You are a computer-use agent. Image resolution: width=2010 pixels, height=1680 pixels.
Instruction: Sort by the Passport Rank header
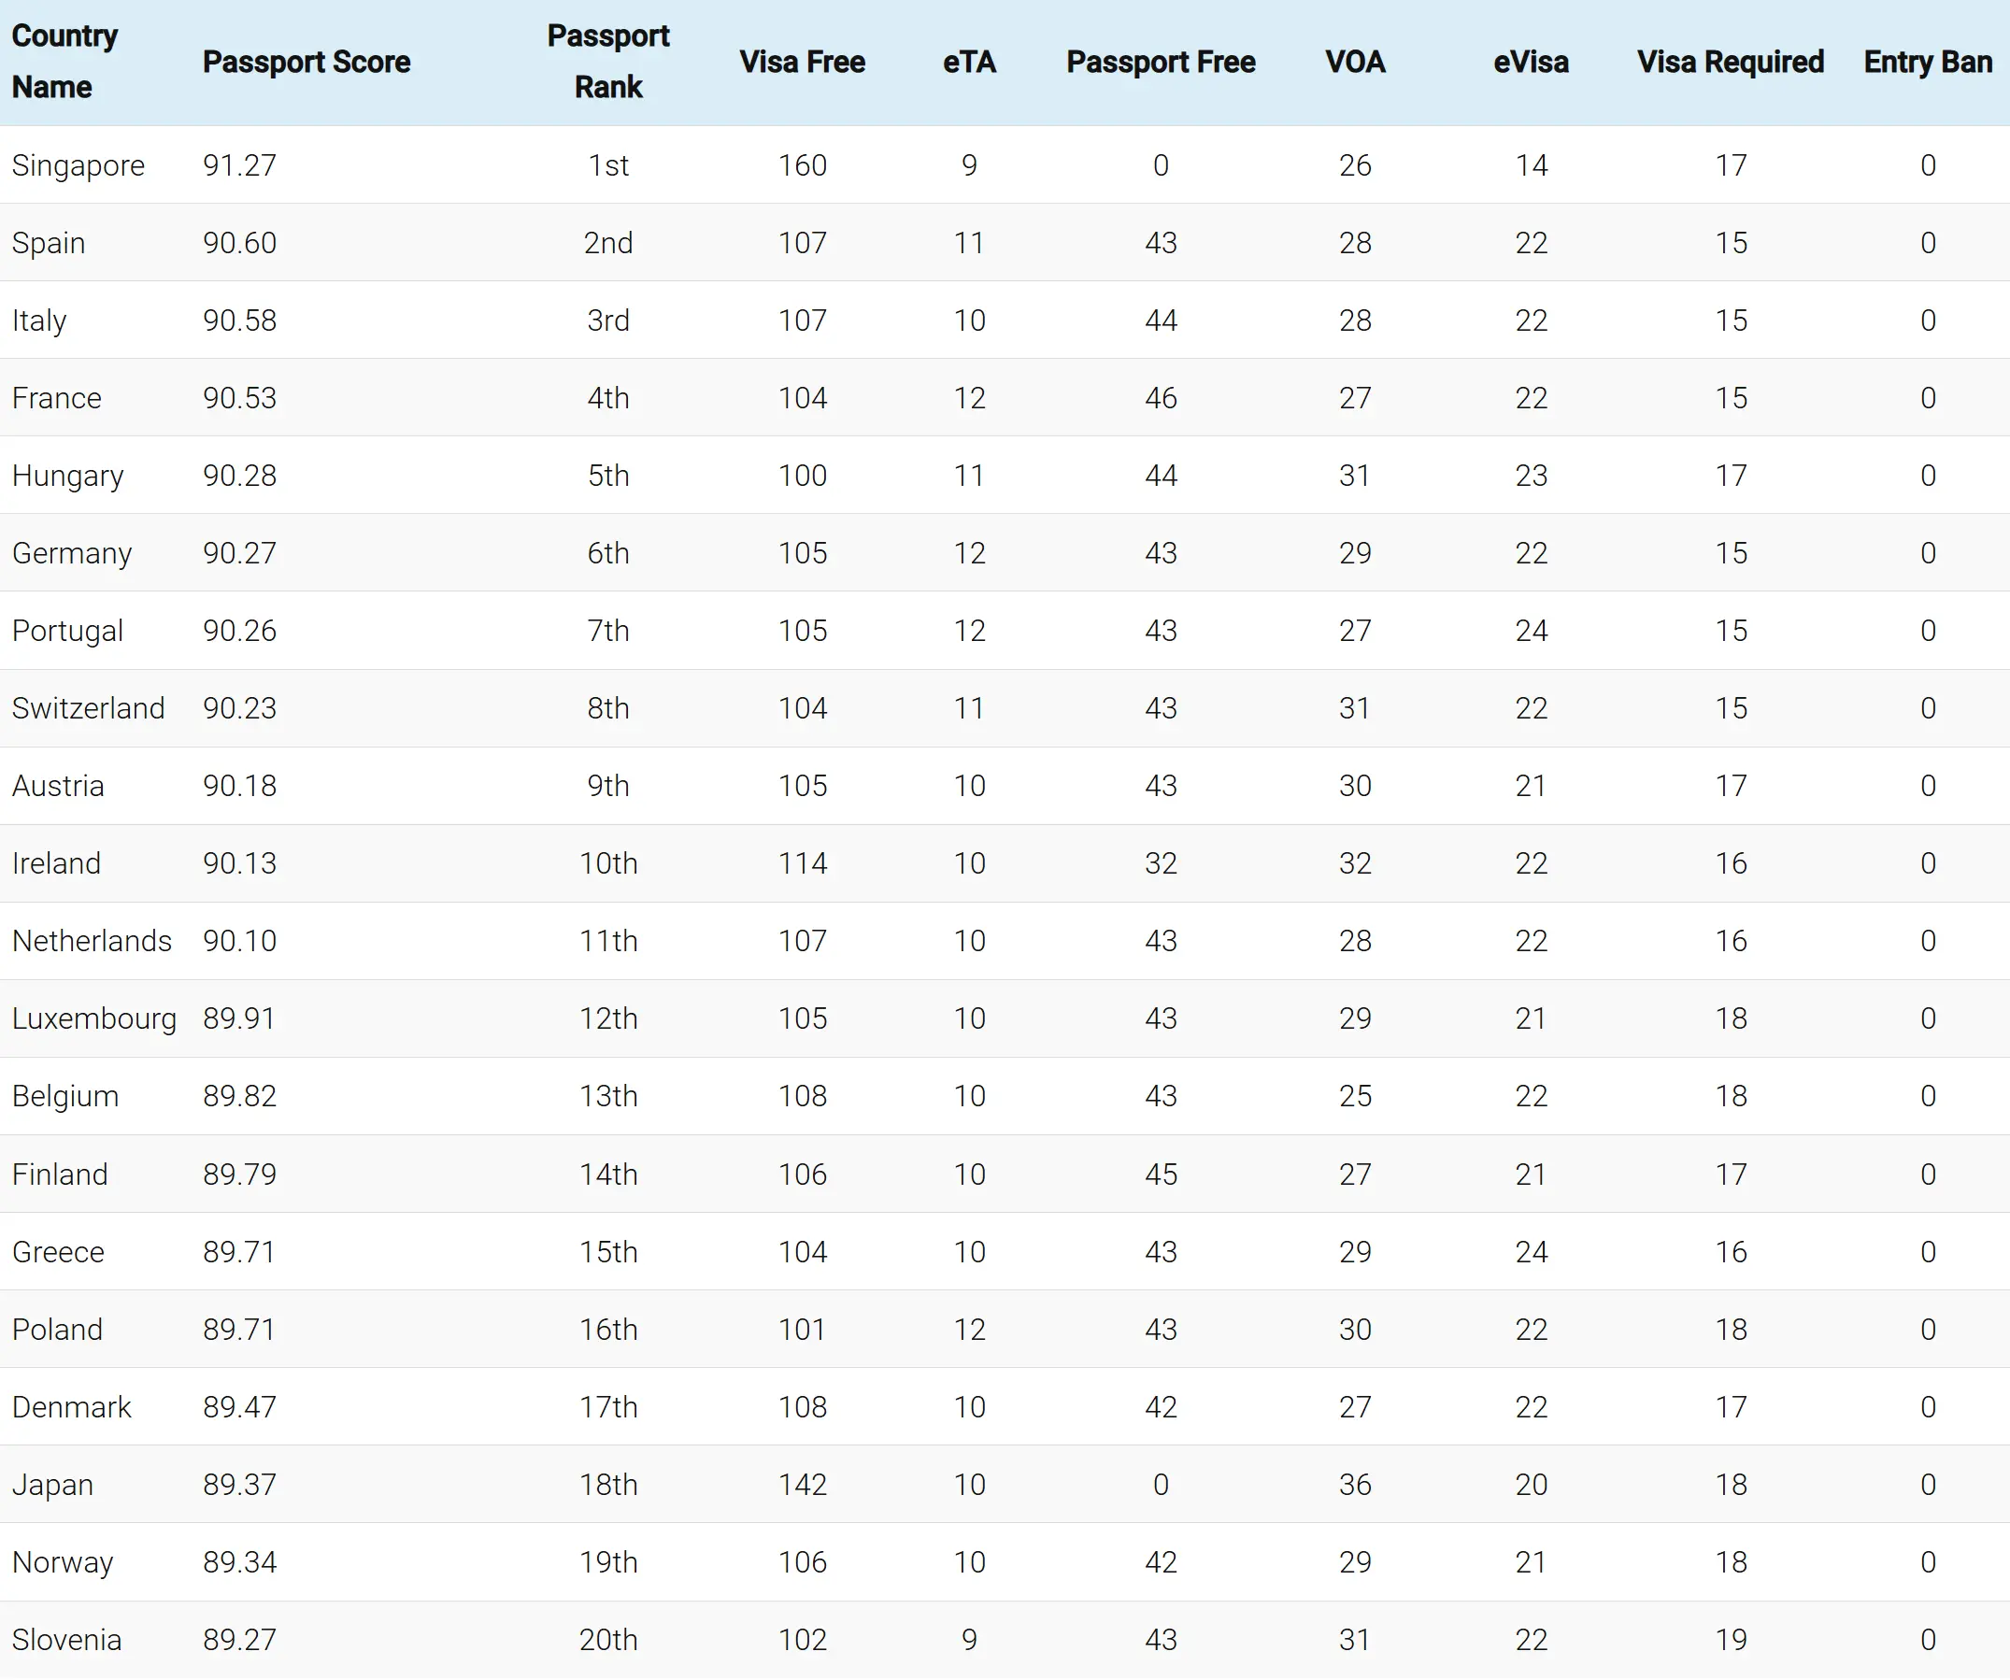click(607, 63)
